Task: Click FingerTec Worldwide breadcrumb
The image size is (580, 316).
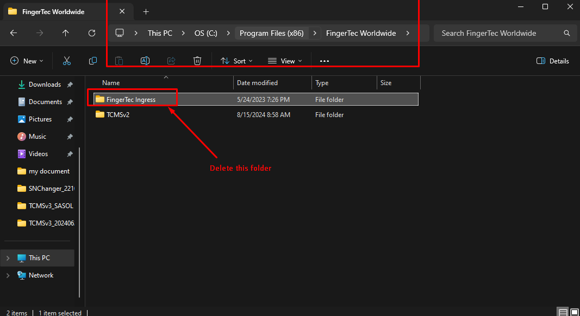Action: tap(361, 33)
